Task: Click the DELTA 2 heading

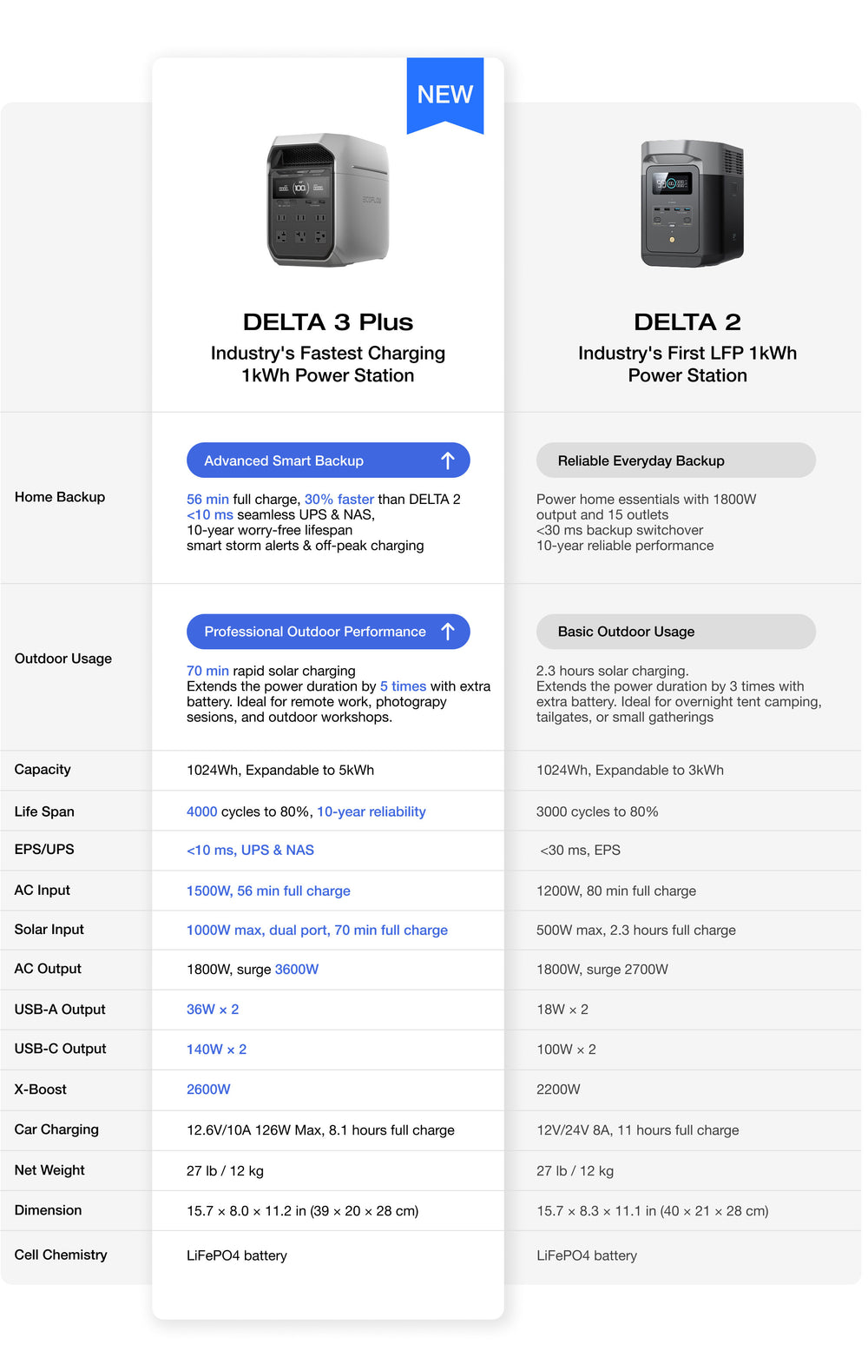Action: [687, 322]
